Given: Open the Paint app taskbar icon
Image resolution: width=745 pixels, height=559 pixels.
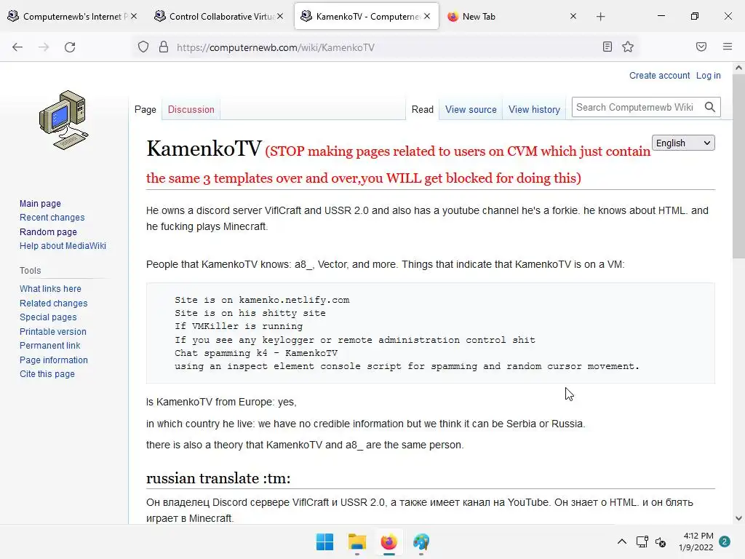Looking at the screenshot, I should point(421,542).
